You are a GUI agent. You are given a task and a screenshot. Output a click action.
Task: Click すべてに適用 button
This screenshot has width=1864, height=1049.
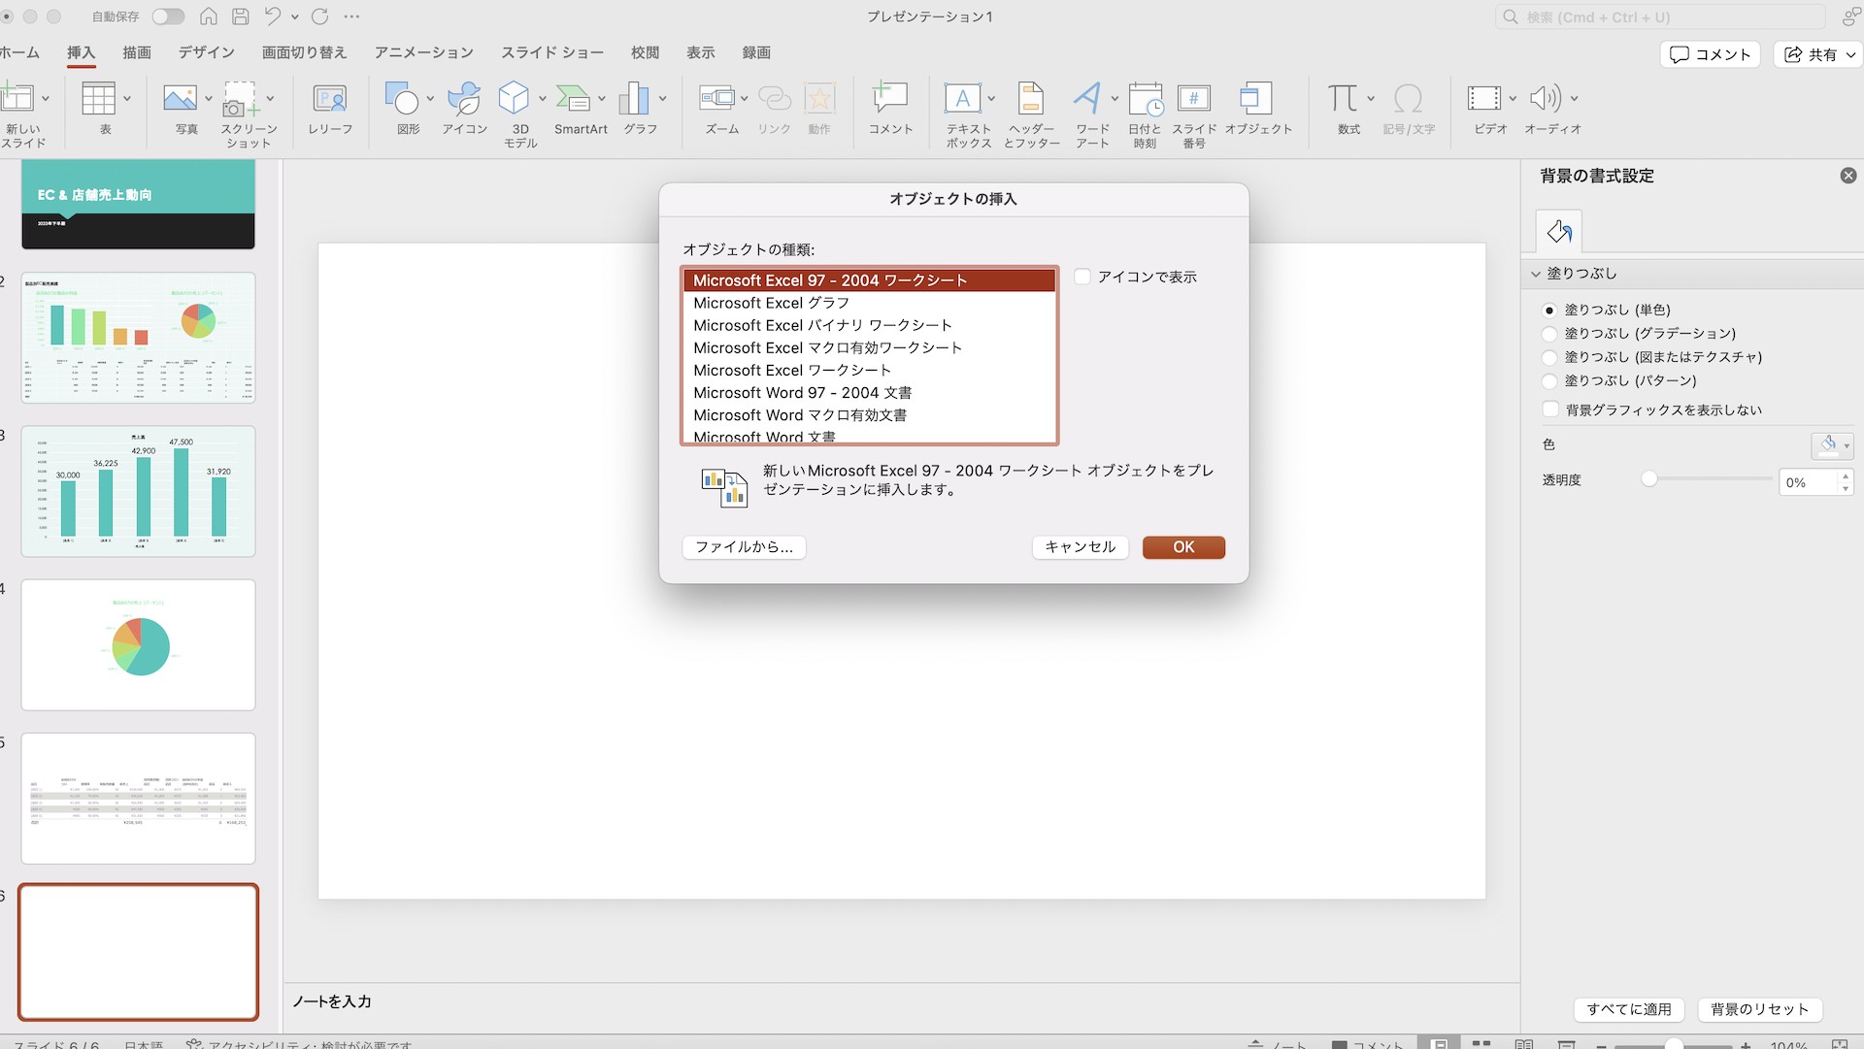(x=1629, y=1009)
